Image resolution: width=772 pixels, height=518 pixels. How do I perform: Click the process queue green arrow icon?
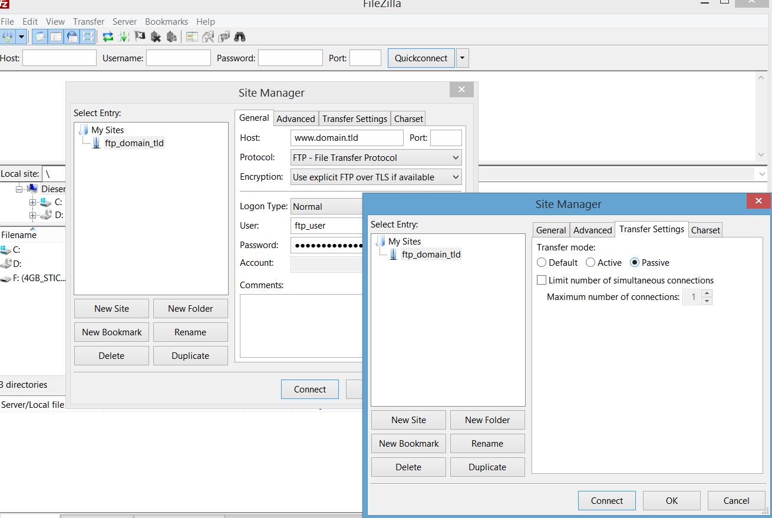click(124, 37)
